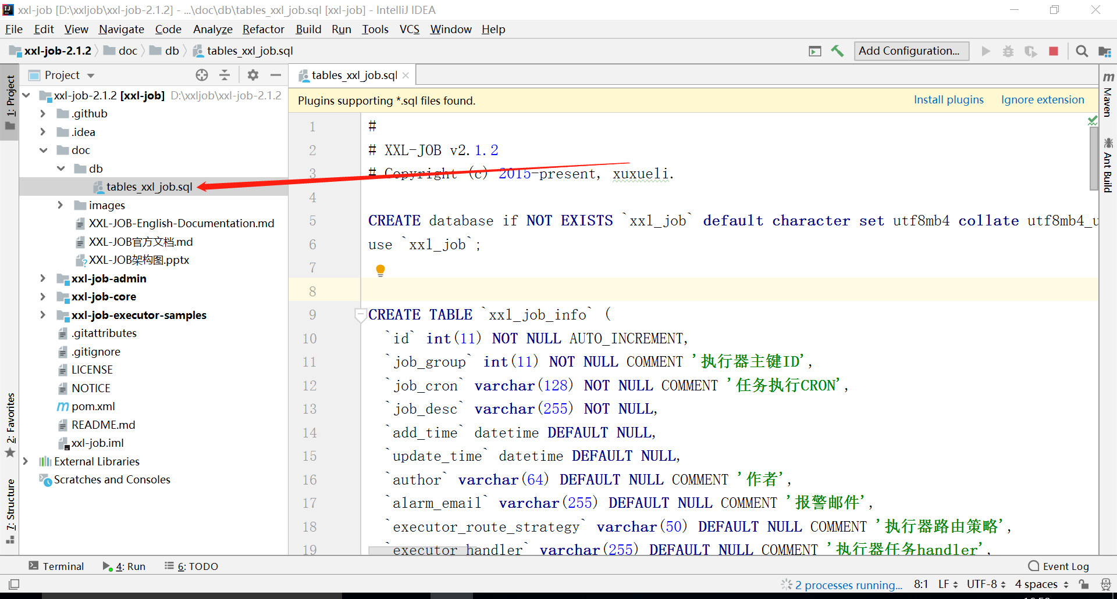This screenshot has width=1117, height=599.
Task: Click the 8:1 cursor position indicator
Action: [921, 584]
